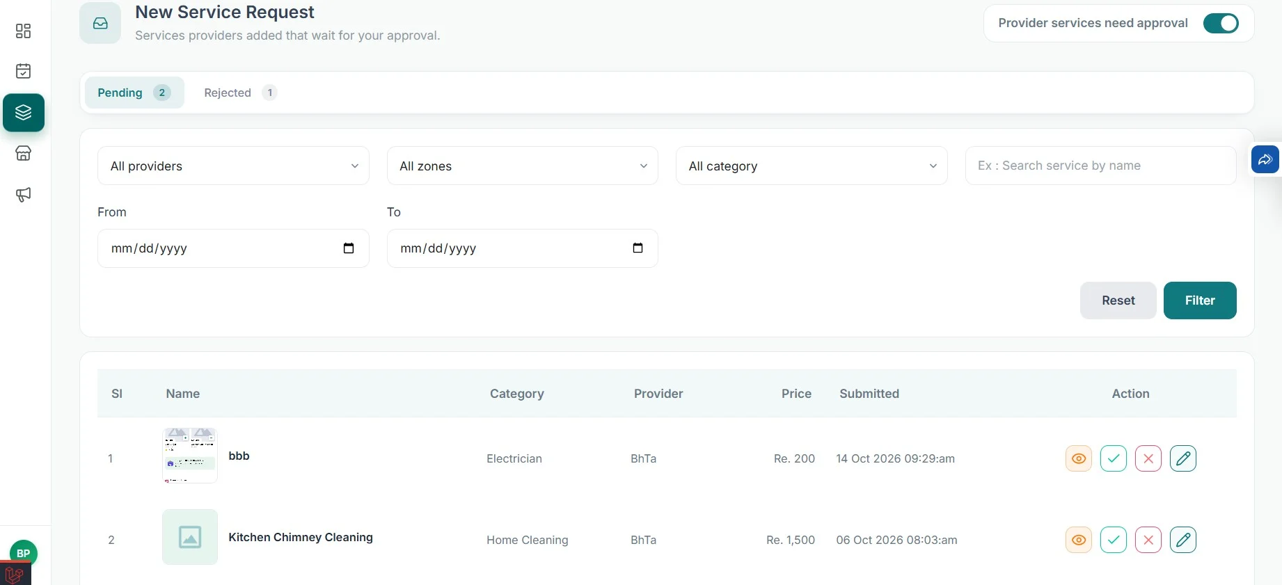The height and width of the screenshot is (585, 1282).
Task: Click the BP profile avatar
Action: pos(24,553)
